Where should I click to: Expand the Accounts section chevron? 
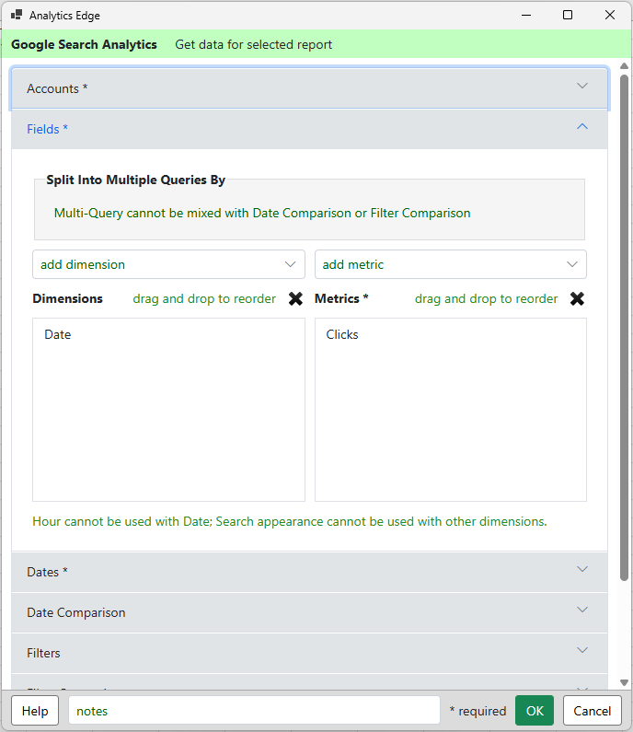[582, 86]
